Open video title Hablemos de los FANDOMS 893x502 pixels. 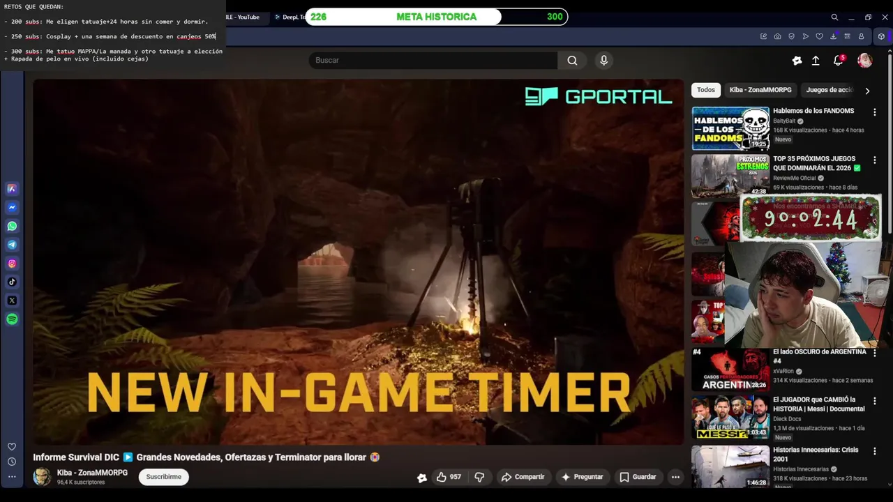[x=813, y=111]
